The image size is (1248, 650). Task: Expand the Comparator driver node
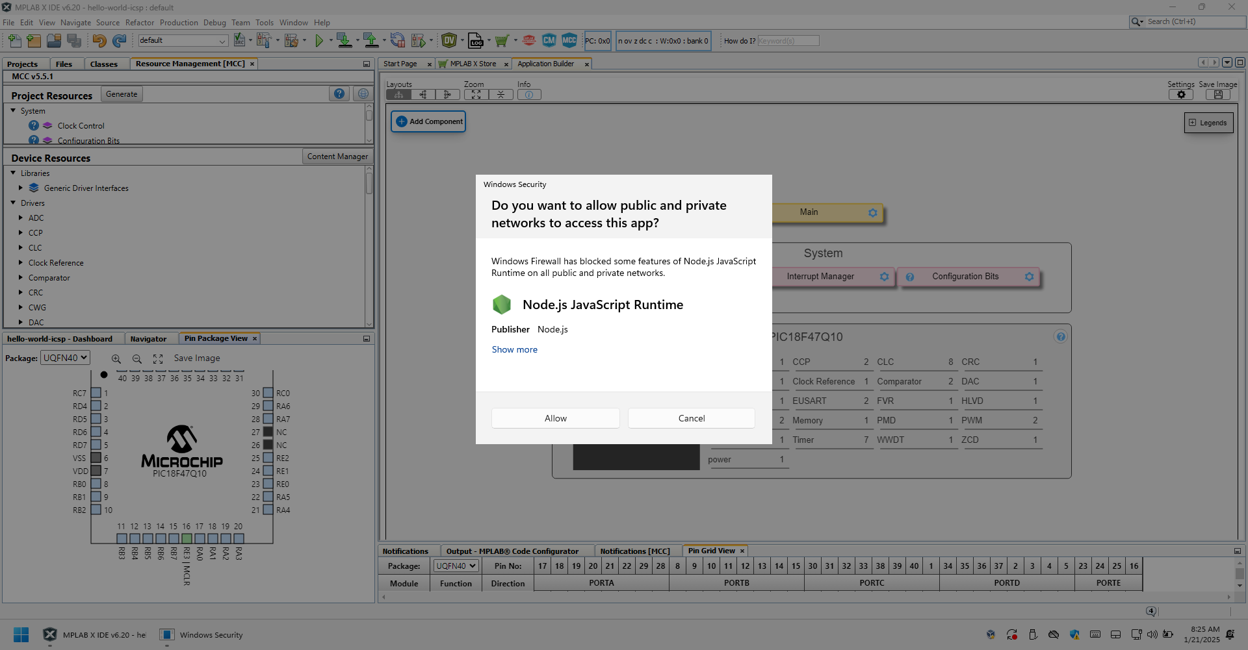point(21,278)
